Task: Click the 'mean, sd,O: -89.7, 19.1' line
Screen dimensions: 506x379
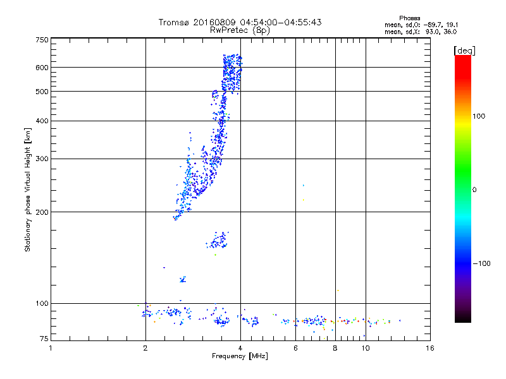Action: 421,25
